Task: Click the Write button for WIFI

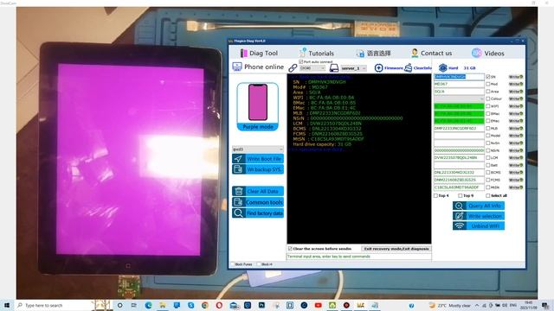Action: point(516,106)
